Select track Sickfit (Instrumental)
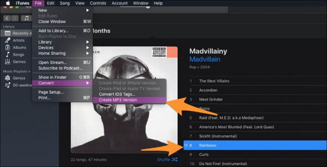The width and height of the screenshot is (327, 167). tap(258, 136)
